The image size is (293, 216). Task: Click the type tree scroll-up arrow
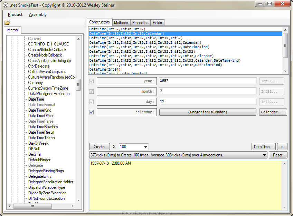[x=78, y=39]
